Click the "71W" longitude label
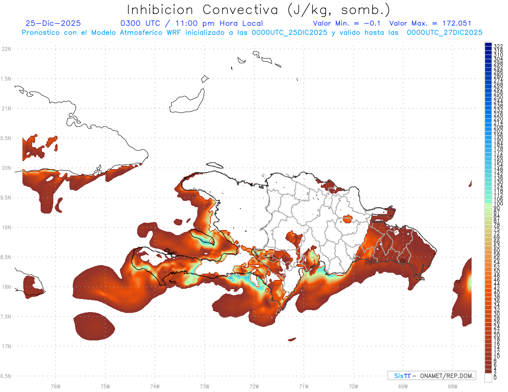The image size is (508, 392). pyautogui.click(x=304, y=386)
